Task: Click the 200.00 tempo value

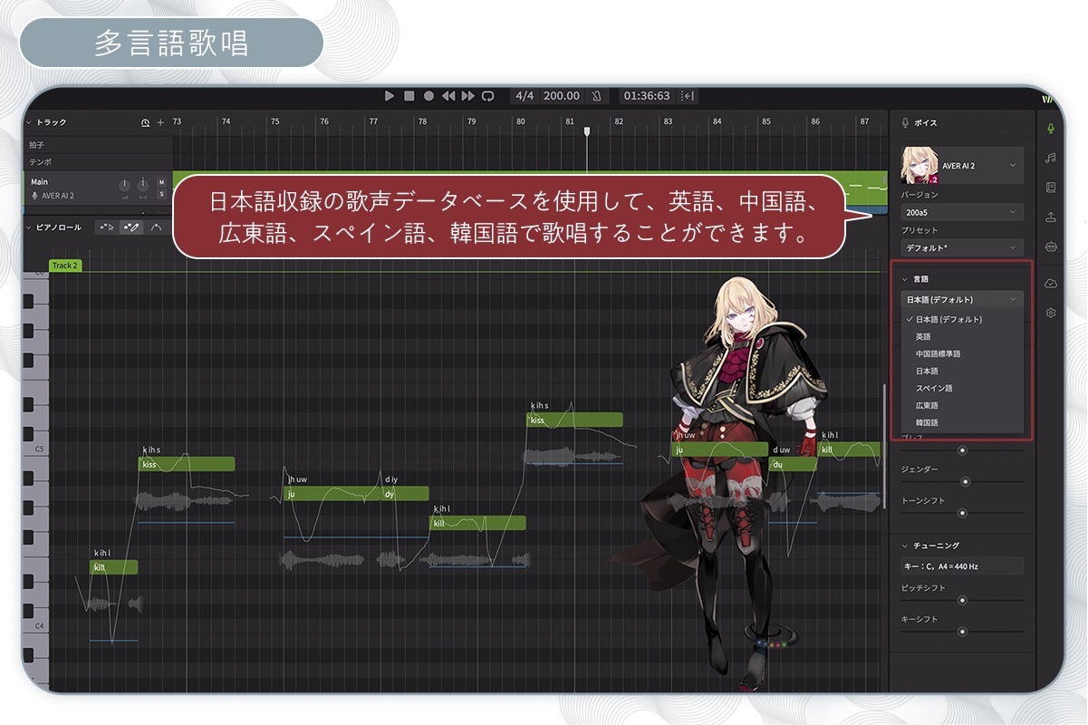Action: (x=561, y=96)
